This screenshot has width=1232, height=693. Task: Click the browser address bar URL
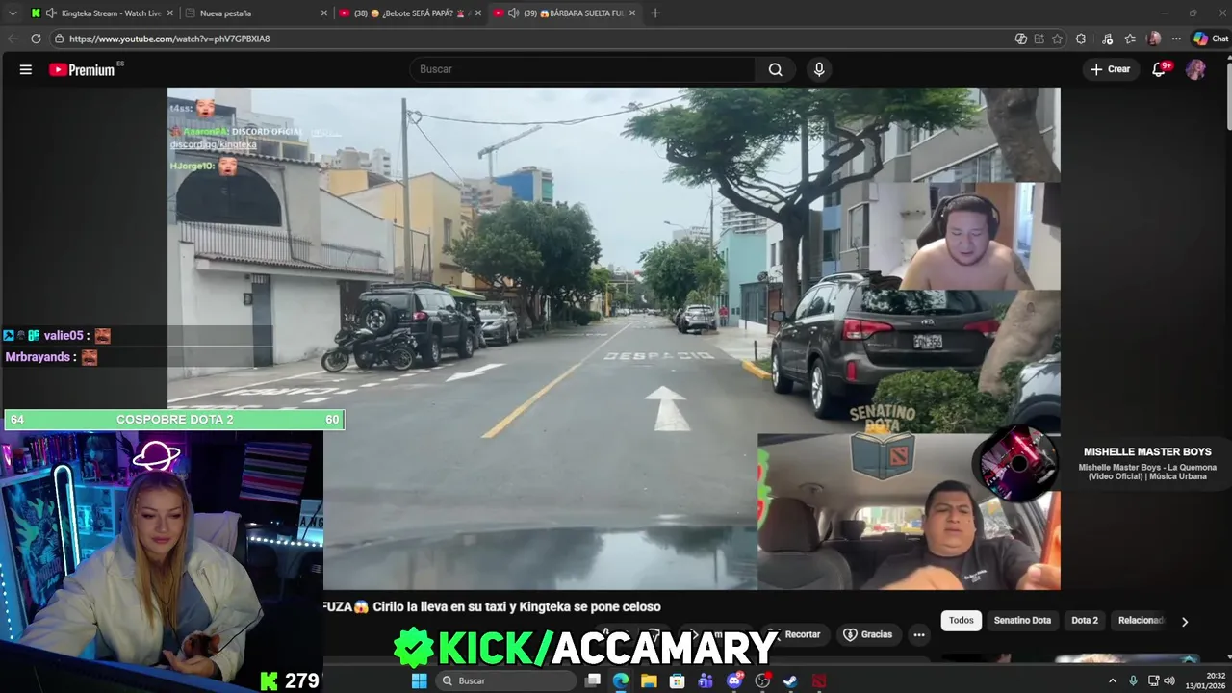169,38
